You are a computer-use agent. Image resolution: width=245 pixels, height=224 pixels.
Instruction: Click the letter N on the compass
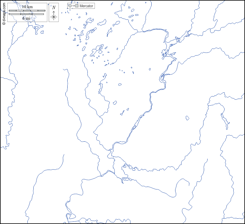(54, 7)
